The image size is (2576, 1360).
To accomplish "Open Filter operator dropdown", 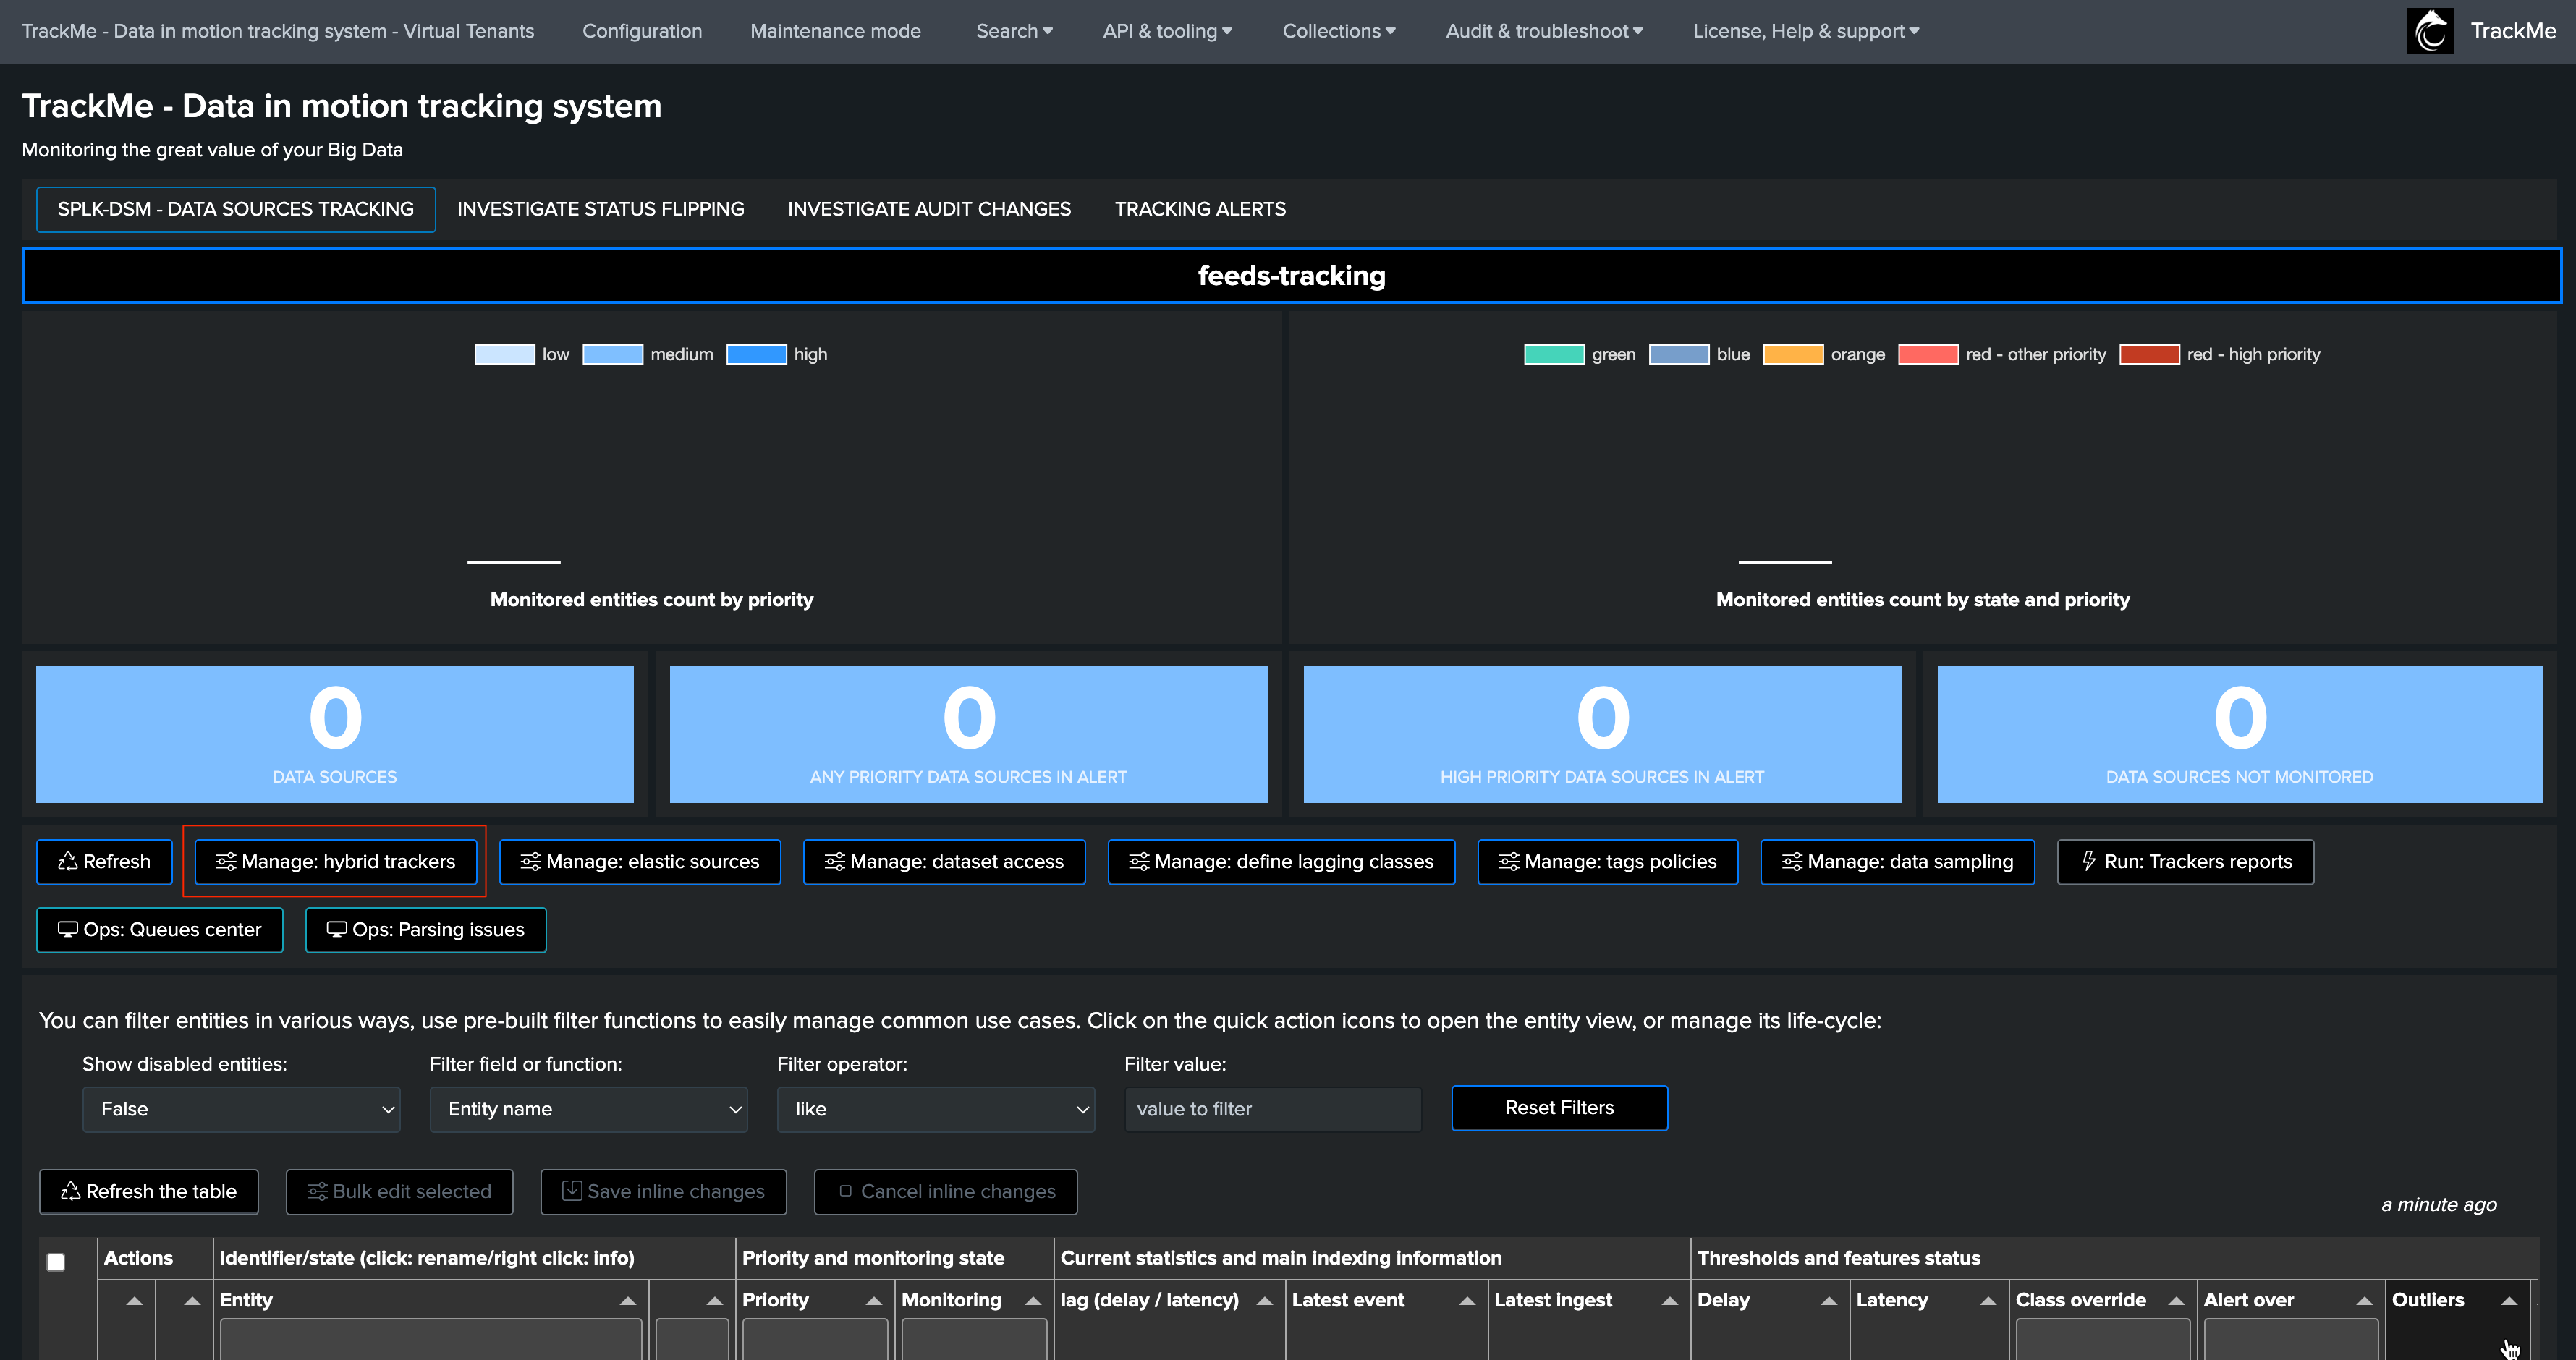I will (935, 1109).
